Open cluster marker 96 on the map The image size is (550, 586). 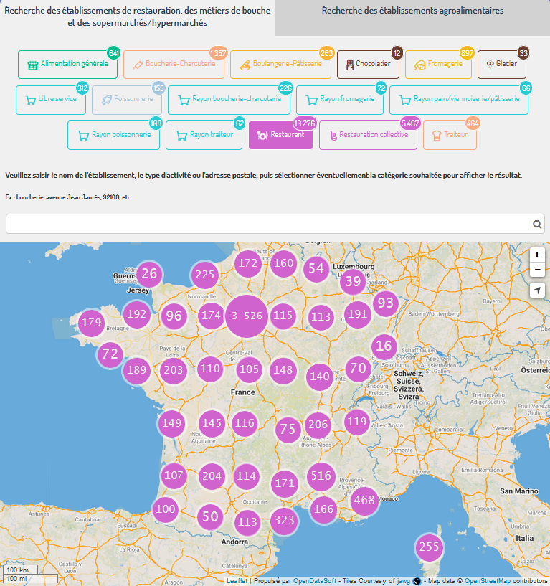[174, 316]
